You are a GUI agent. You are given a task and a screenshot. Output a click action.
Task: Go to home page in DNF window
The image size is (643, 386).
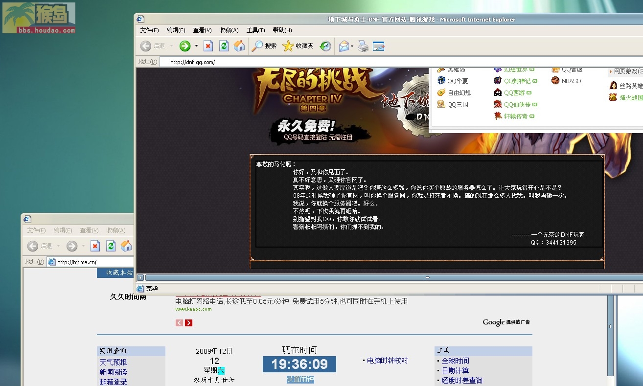click(x=239, y=46)
